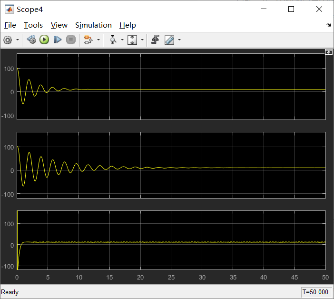Viewport: 334px width, 299px height.
Task: Expand the scale axes dropdown arrow
Action: [x=142, y=40]
